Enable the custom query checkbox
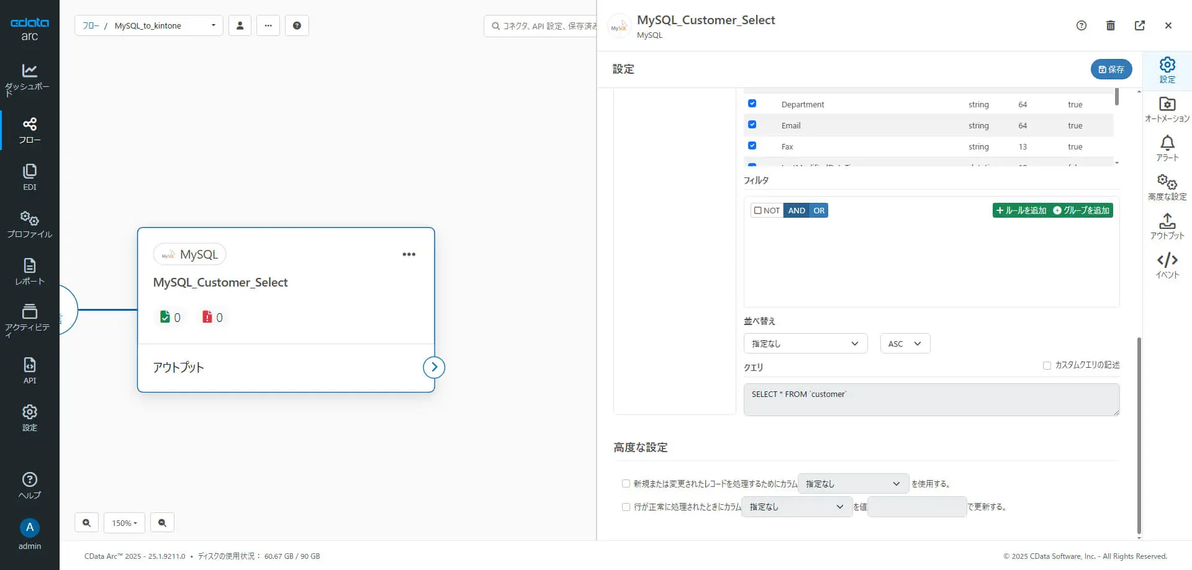 click(1047, 365)
